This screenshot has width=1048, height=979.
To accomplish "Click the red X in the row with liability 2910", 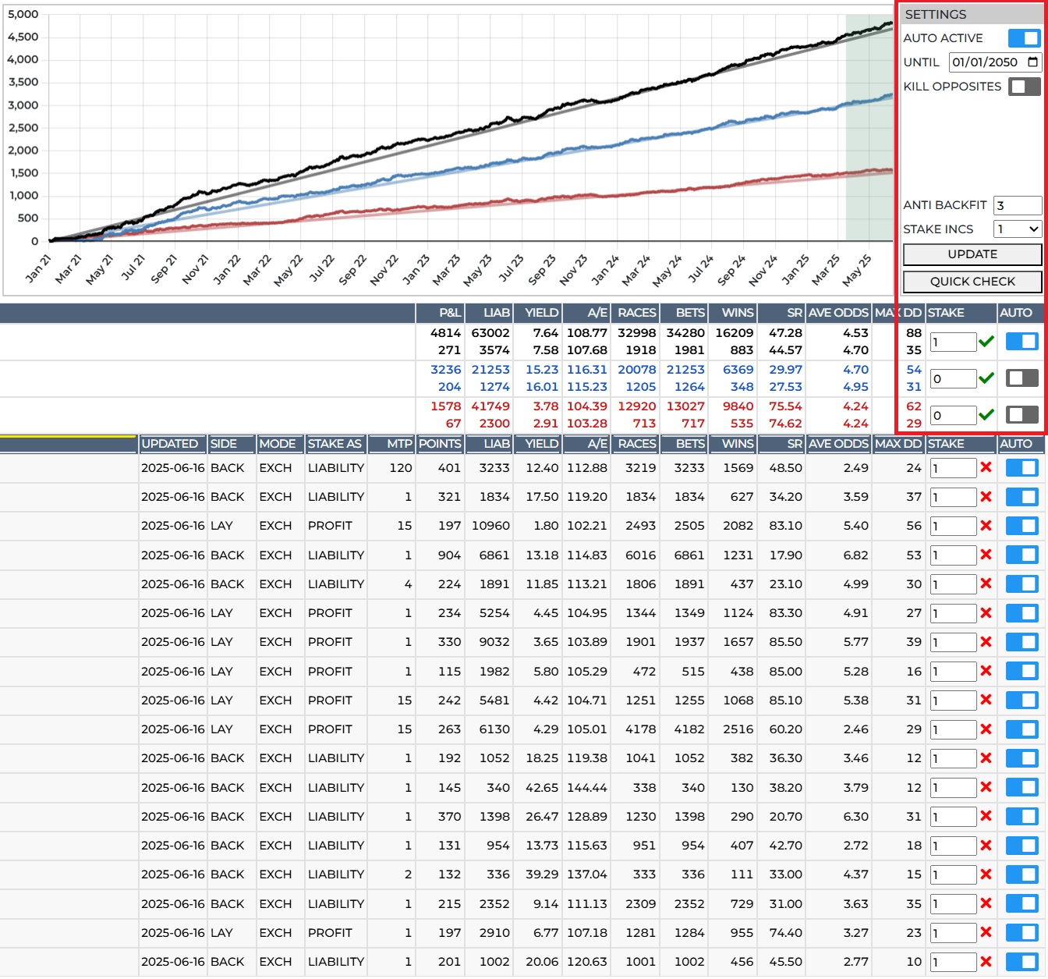I will tap(986, 933).
